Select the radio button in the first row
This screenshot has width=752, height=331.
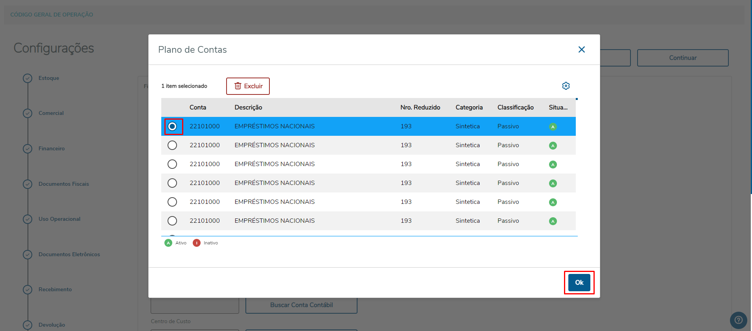point(172,126)
